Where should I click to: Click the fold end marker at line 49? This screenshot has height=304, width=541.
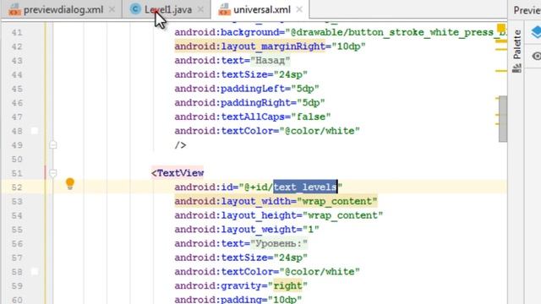pyautogui.click(x=52, y=144)
